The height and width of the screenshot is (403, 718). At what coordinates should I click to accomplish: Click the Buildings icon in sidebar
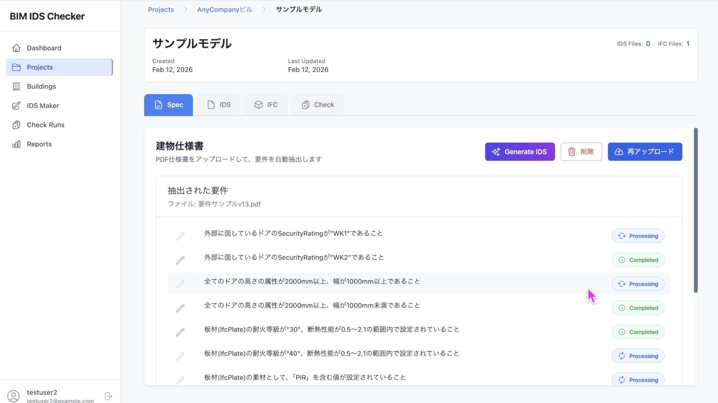tap(16, 86)
